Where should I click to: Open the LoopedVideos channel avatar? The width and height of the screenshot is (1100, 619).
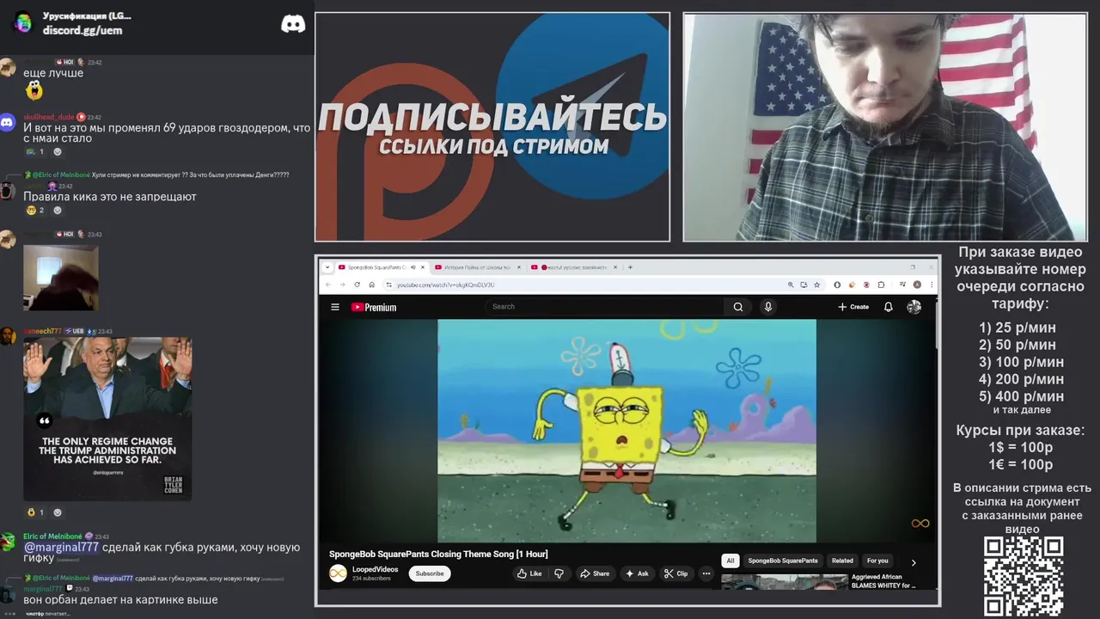pyautogui.click(x=338, y=573)
